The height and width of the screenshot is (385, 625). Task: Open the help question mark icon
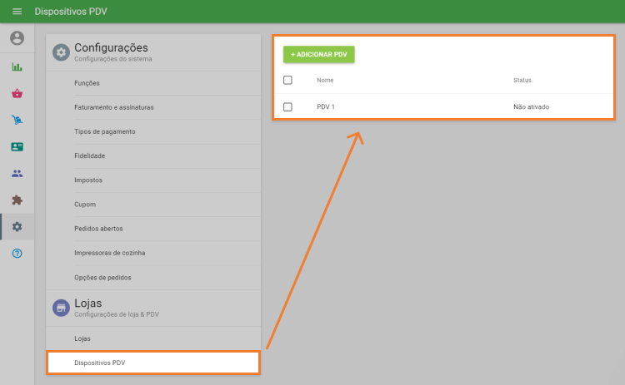(17, 253)
